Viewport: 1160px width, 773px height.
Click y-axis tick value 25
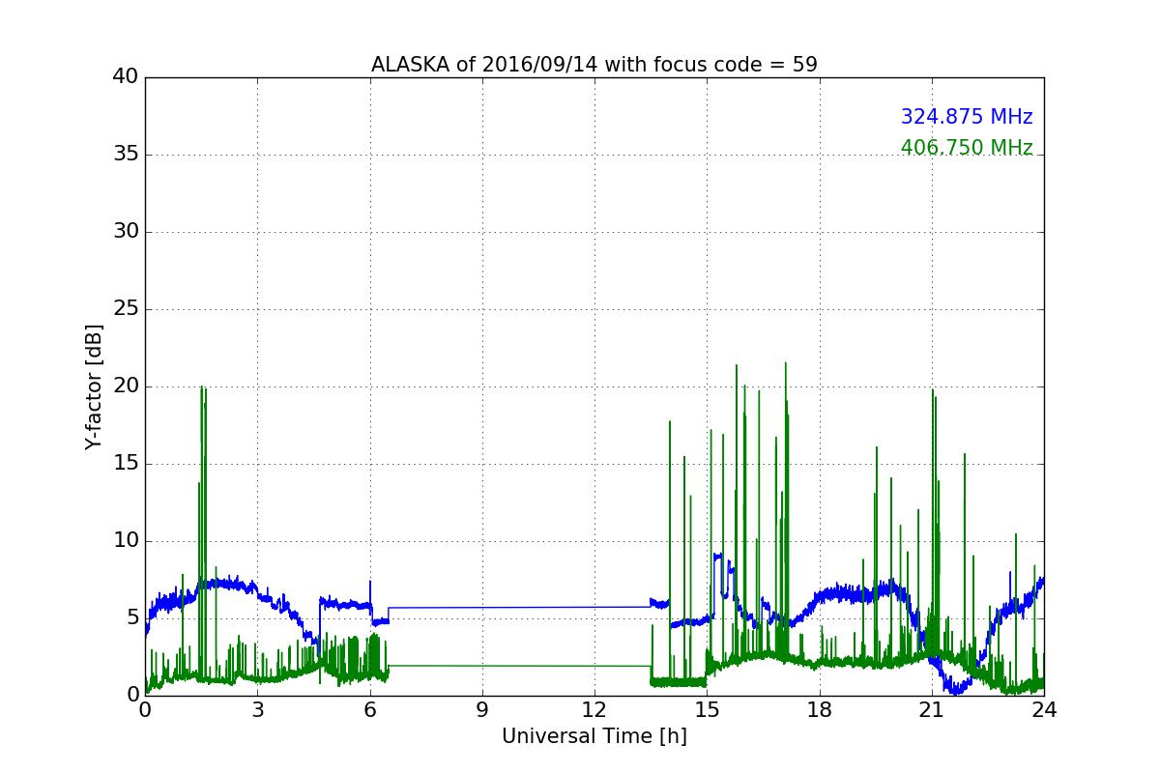126,308
